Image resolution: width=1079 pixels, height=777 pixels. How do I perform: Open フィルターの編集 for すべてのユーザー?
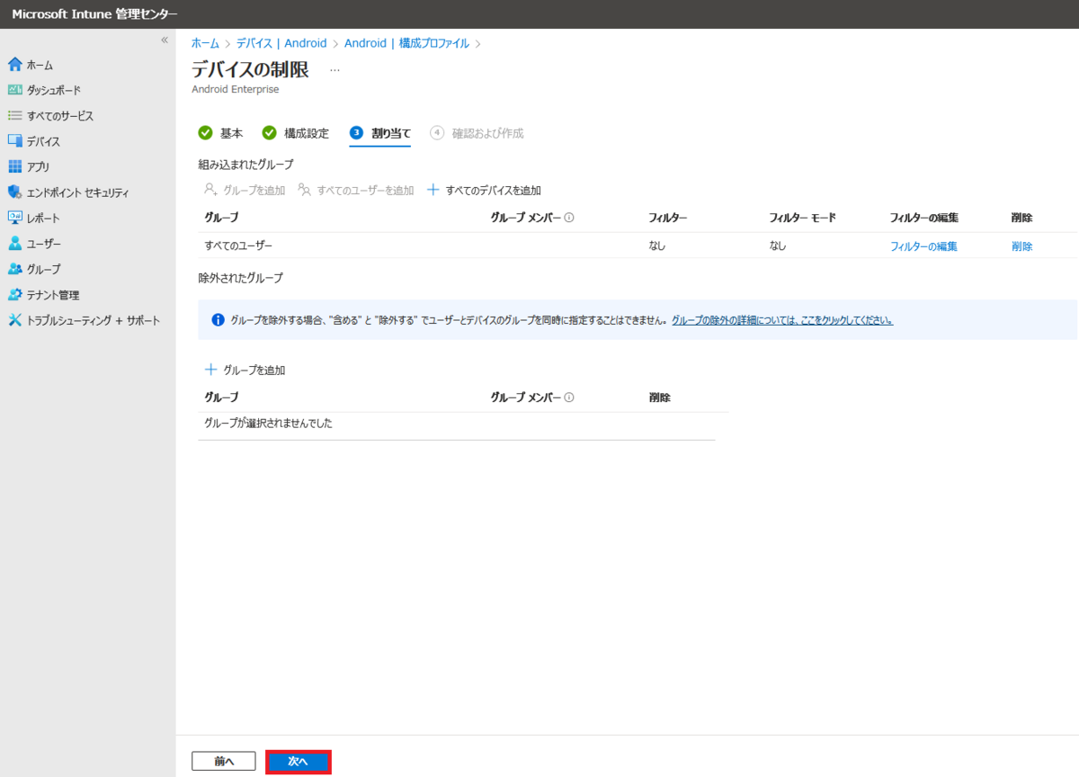pos(923,245)
